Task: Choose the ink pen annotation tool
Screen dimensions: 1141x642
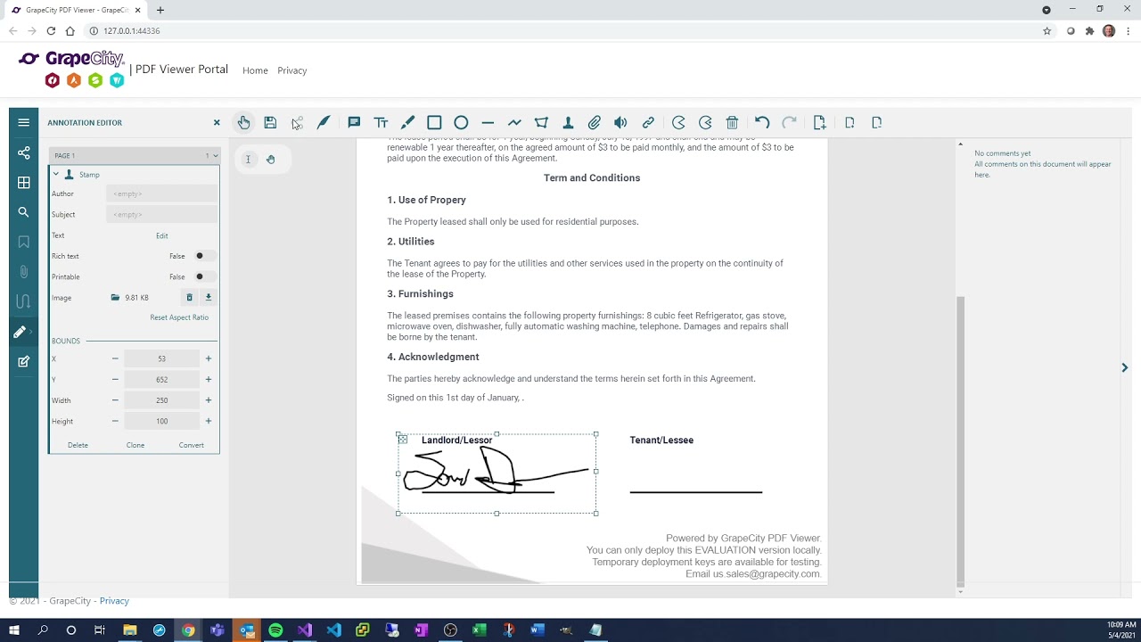Action: (324, 122)
